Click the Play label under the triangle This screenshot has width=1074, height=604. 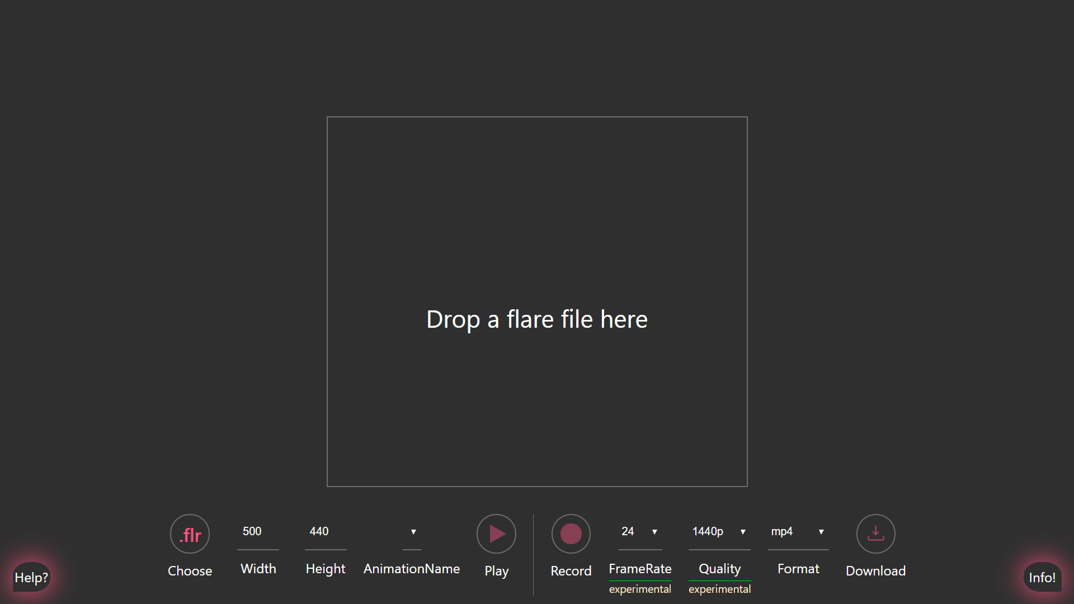coord(496,571)
